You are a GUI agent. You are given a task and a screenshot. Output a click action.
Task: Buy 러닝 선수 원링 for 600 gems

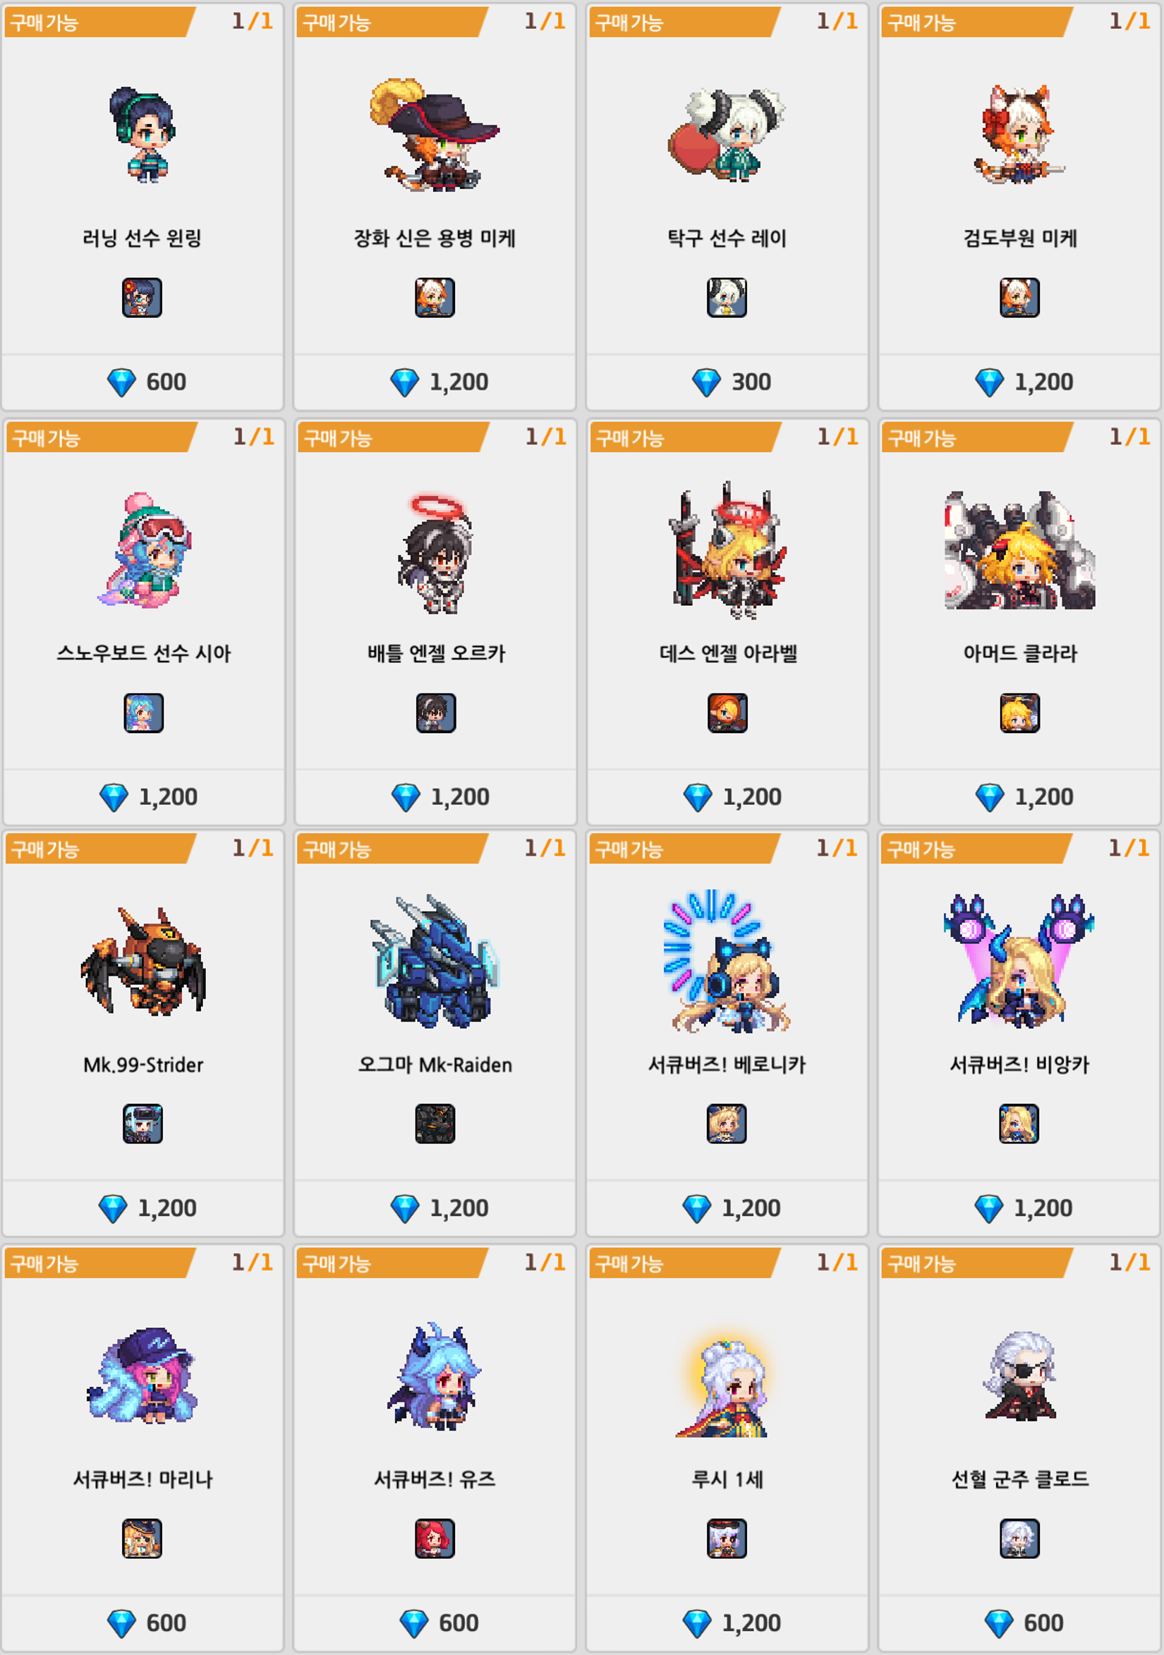pyautogui.click(x=143, y=382)
